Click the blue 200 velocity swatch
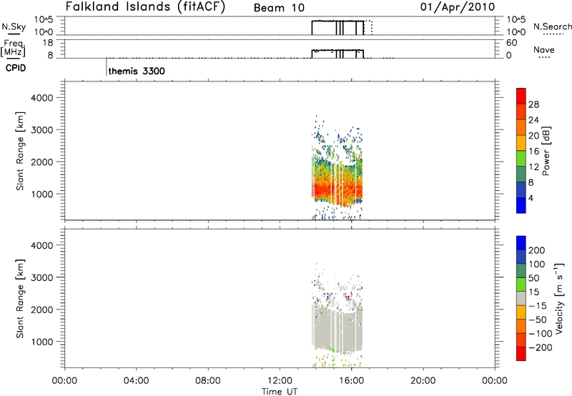This screenshot has width=572, height=396. coord(521,243)
